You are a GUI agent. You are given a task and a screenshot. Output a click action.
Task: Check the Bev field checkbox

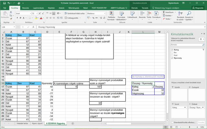pos(172,52)
